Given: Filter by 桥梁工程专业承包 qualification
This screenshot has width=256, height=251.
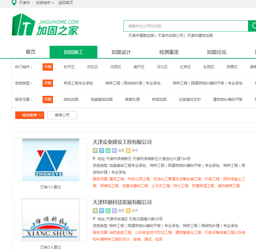Looking at the screenshot, I should pos(78,83).
